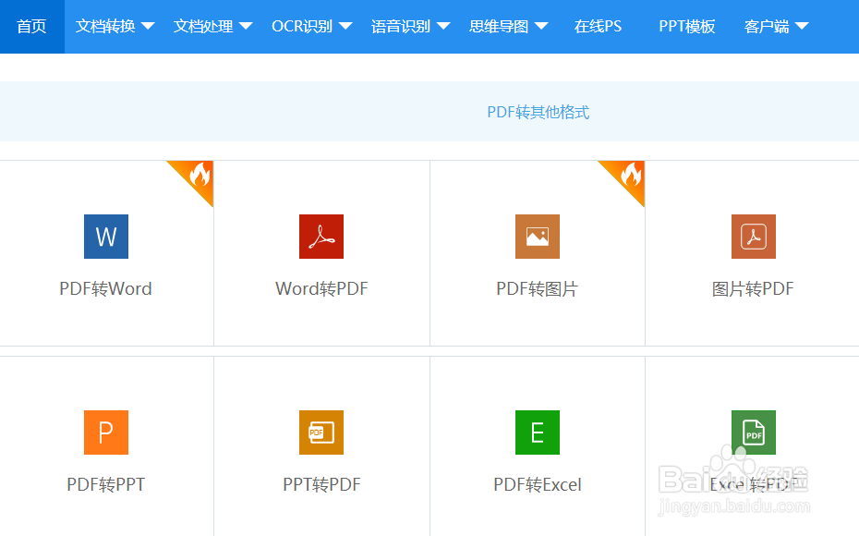Select the PDF转Word conversion icon
859x536 pixels.
pyautogui.click(x=105, y=237)
